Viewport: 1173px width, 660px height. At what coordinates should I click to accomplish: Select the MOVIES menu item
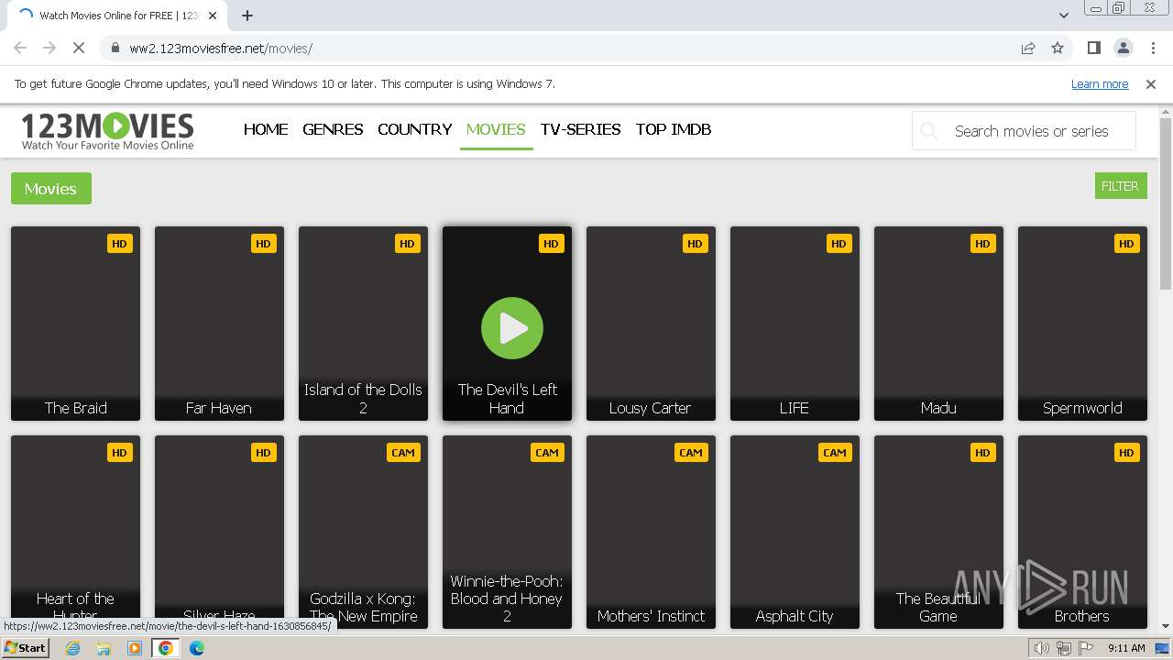(496, 129)
